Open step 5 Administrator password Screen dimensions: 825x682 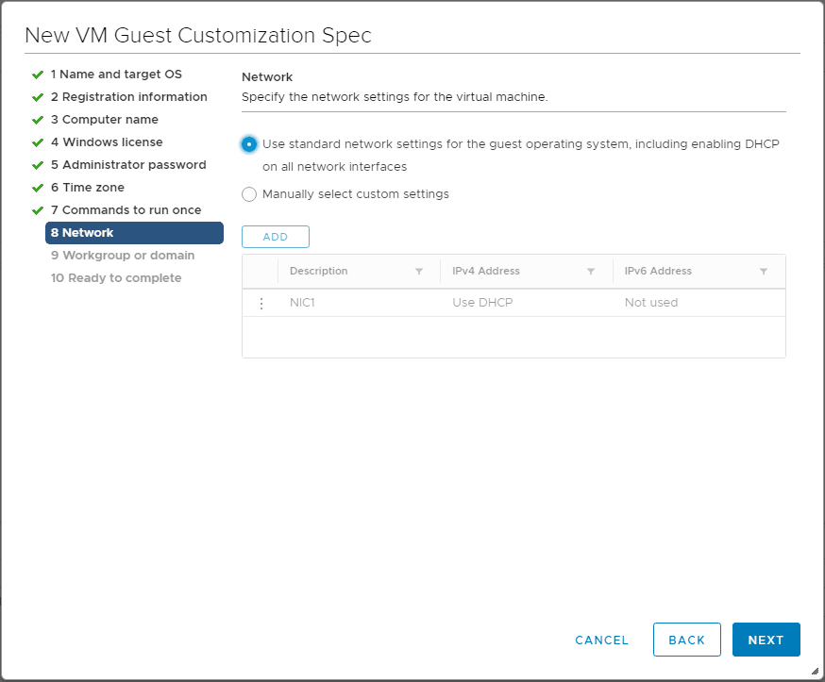(x=127, y=165)
